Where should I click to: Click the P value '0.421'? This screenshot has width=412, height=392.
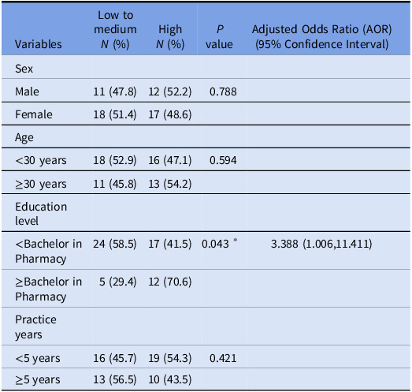(x=223, y=358)
